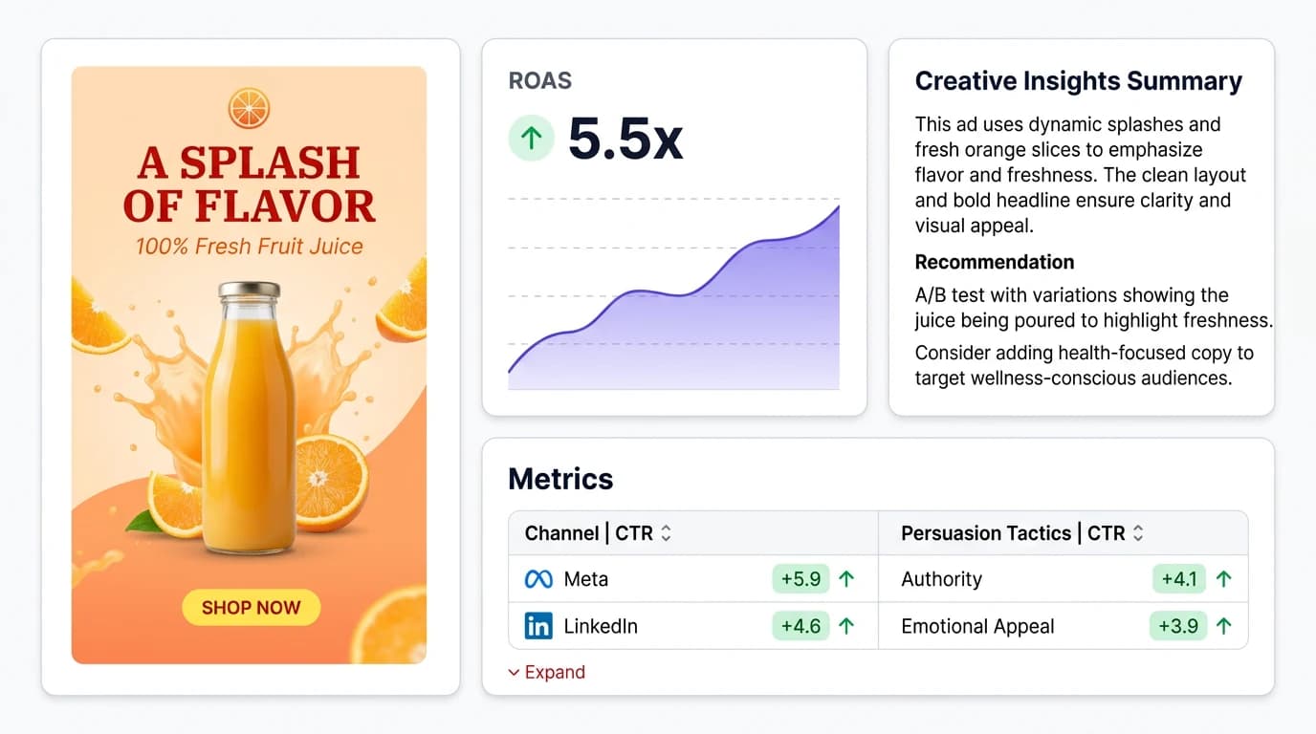Click the up arrow beside Authority's +4.1
This screenshot has width=1316, height=734.
point(1224,578)
